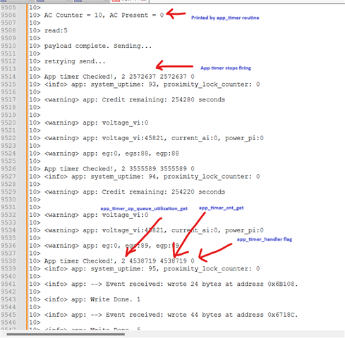Click the "Credit remaining: 254220 seconds" warning
The width and height of the screenshot is (345, 338).
point(135,192)
